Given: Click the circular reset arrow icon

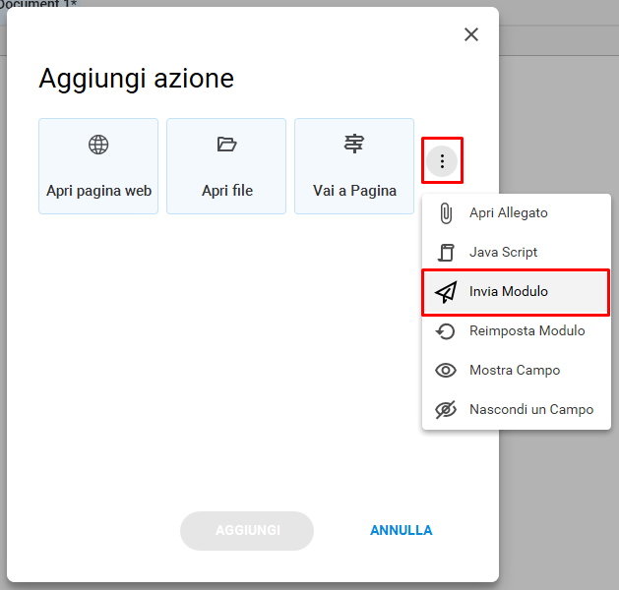Looking at the screenshot, I should (446, 331).
